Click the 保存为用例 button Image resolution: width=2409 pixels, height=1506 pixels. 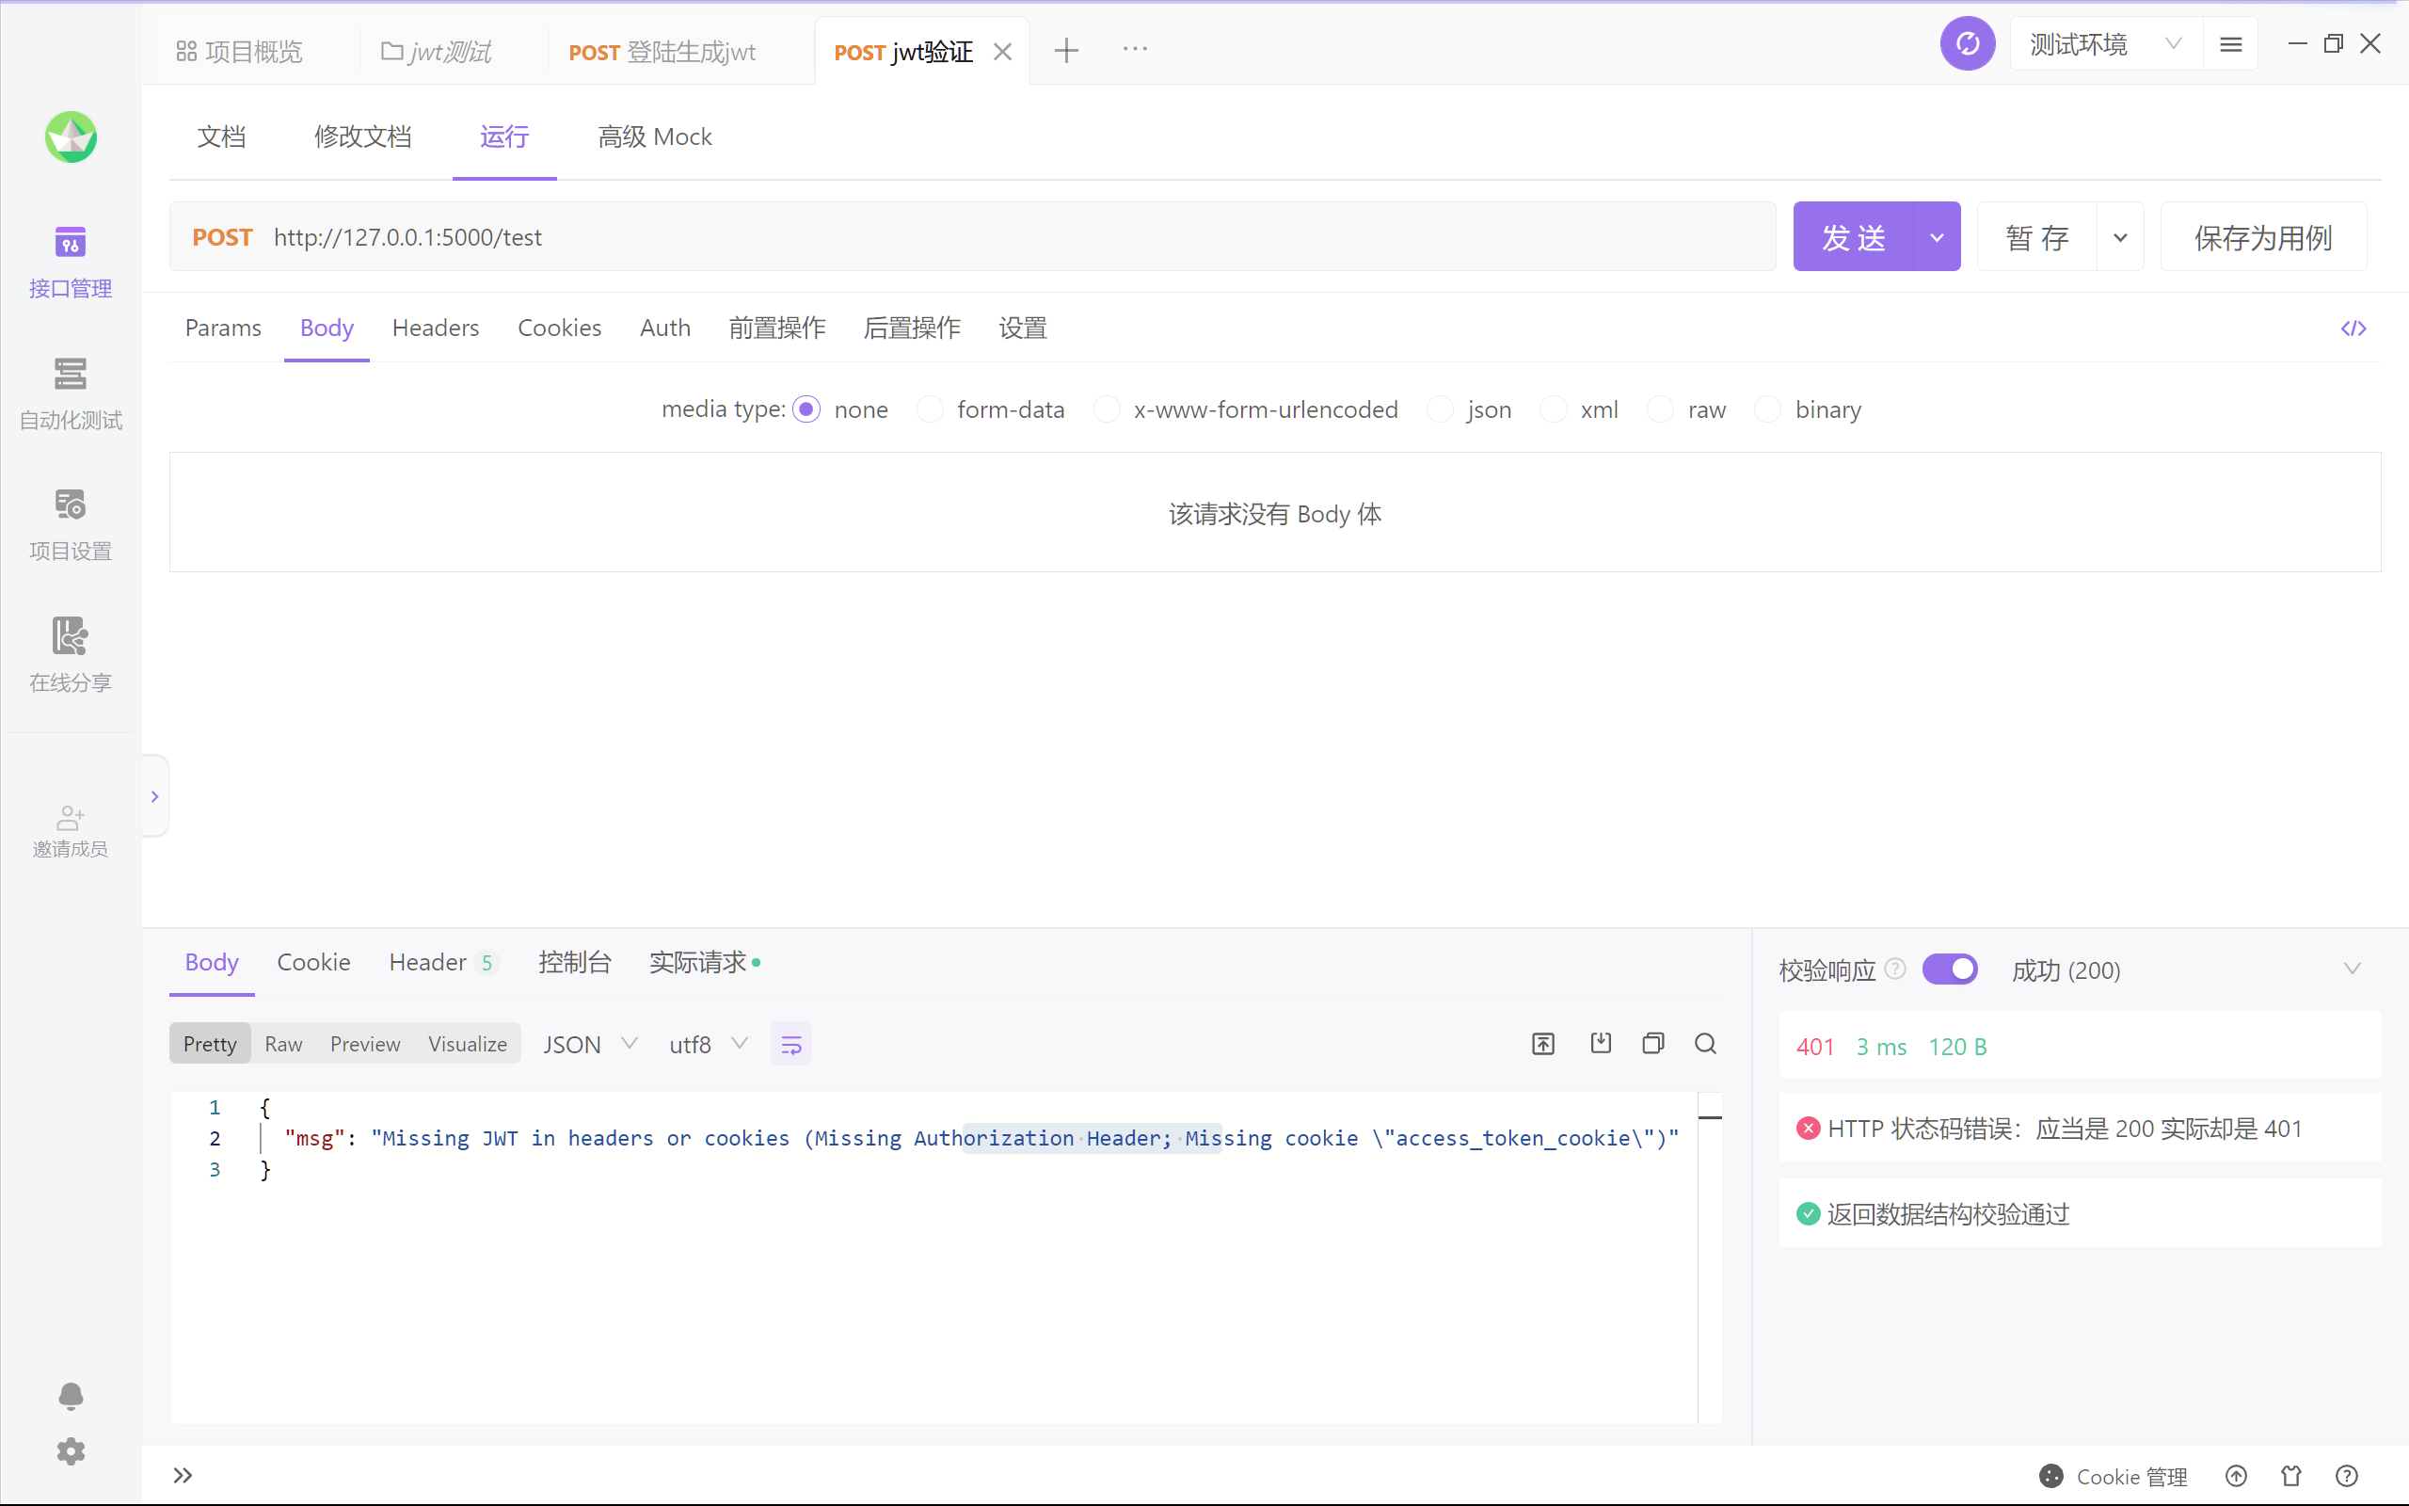2262,237
